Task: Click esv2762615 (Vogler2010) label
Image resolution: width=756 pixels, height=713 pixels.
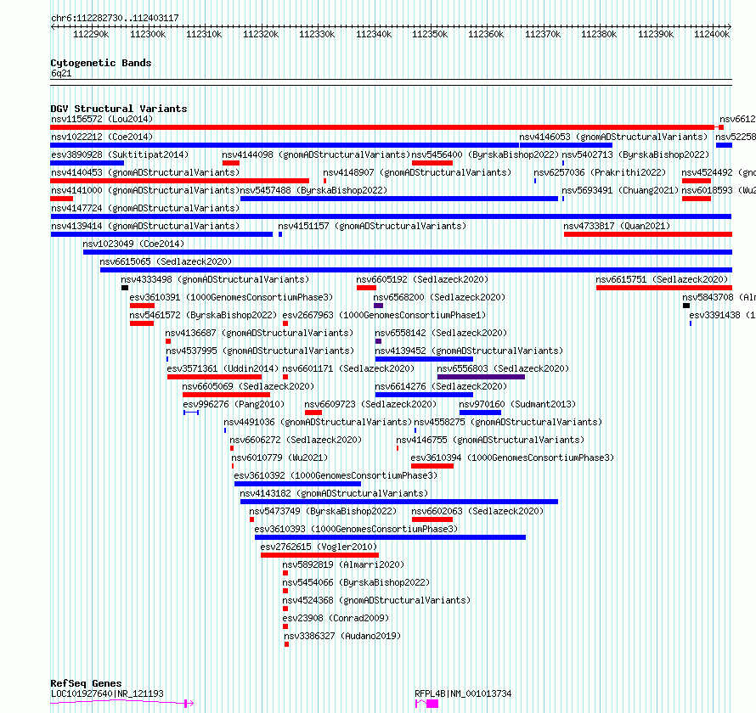Action: [x=319, y=547]
